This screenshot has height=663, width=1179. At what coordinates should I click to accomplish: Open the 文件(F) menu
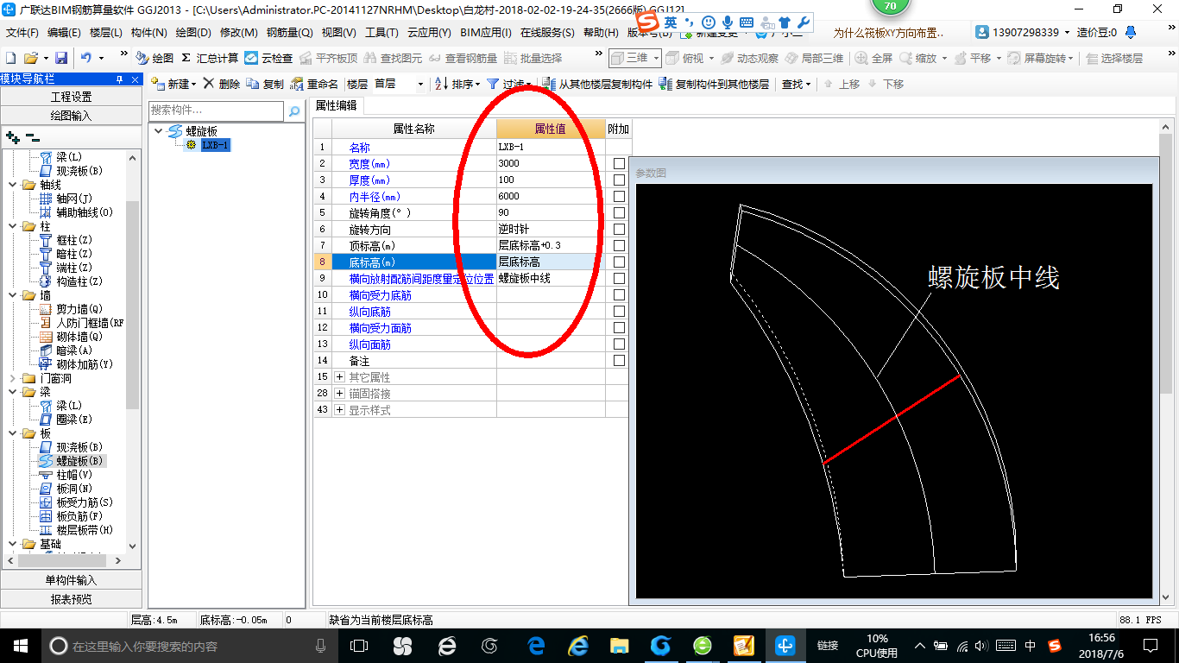[x=22, y=33]
